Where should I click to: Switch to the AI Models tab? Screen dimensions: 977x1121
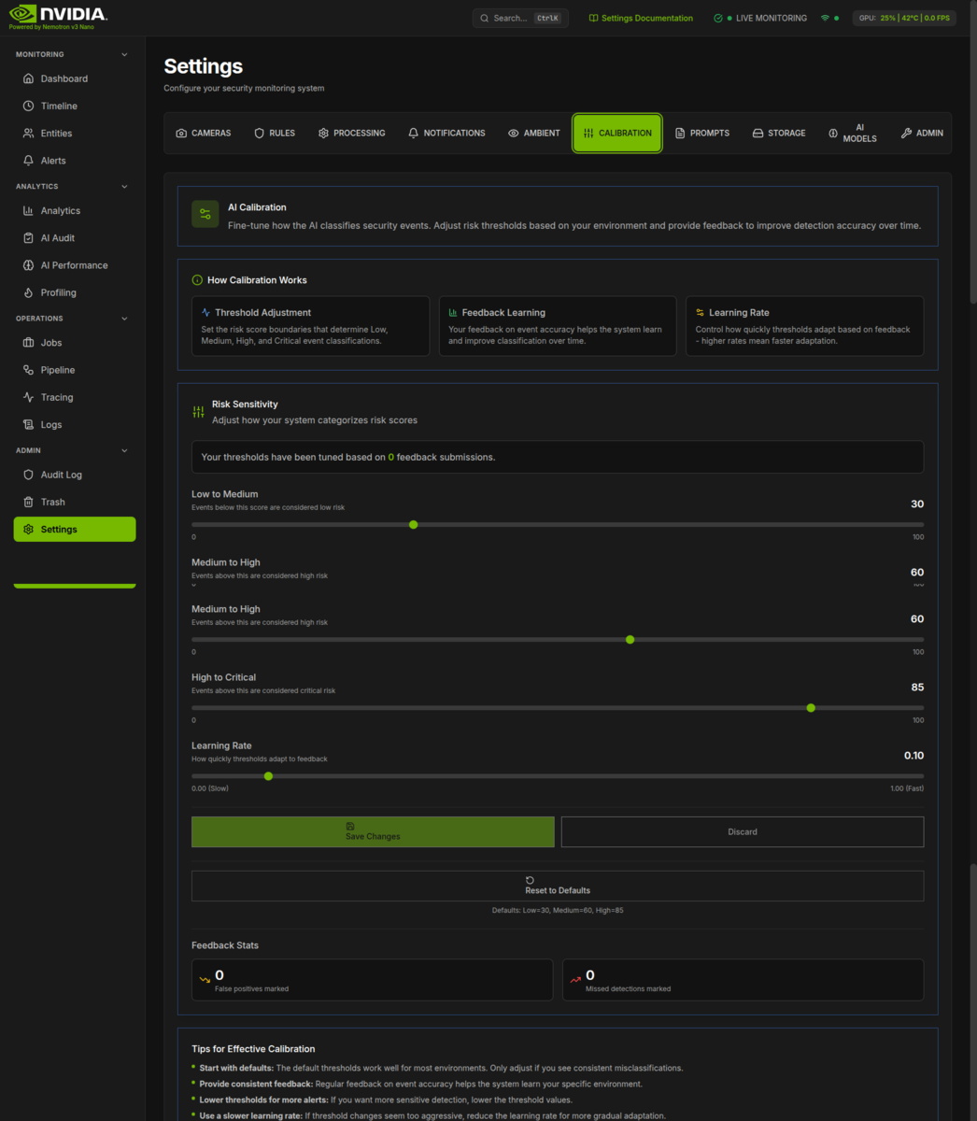(852, 133)
